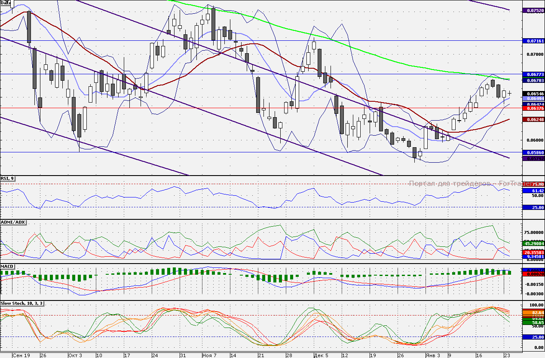The width and height of the screenshot is (545, 358).
Task: Click the red ADX value 20.35583
Action: tap(533, 253)
